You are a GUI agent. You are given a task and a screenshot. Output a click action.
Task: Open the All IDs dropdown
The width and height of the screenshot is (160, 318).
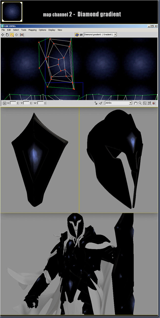(118, 103)
